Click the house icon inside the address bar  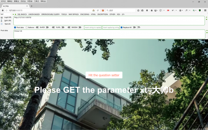click(x=93, y=10)
